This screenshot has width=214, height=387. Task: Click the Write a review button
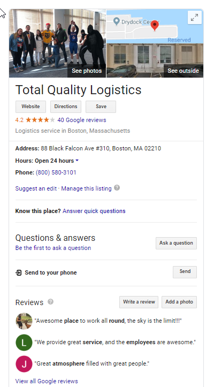[139, 302]
